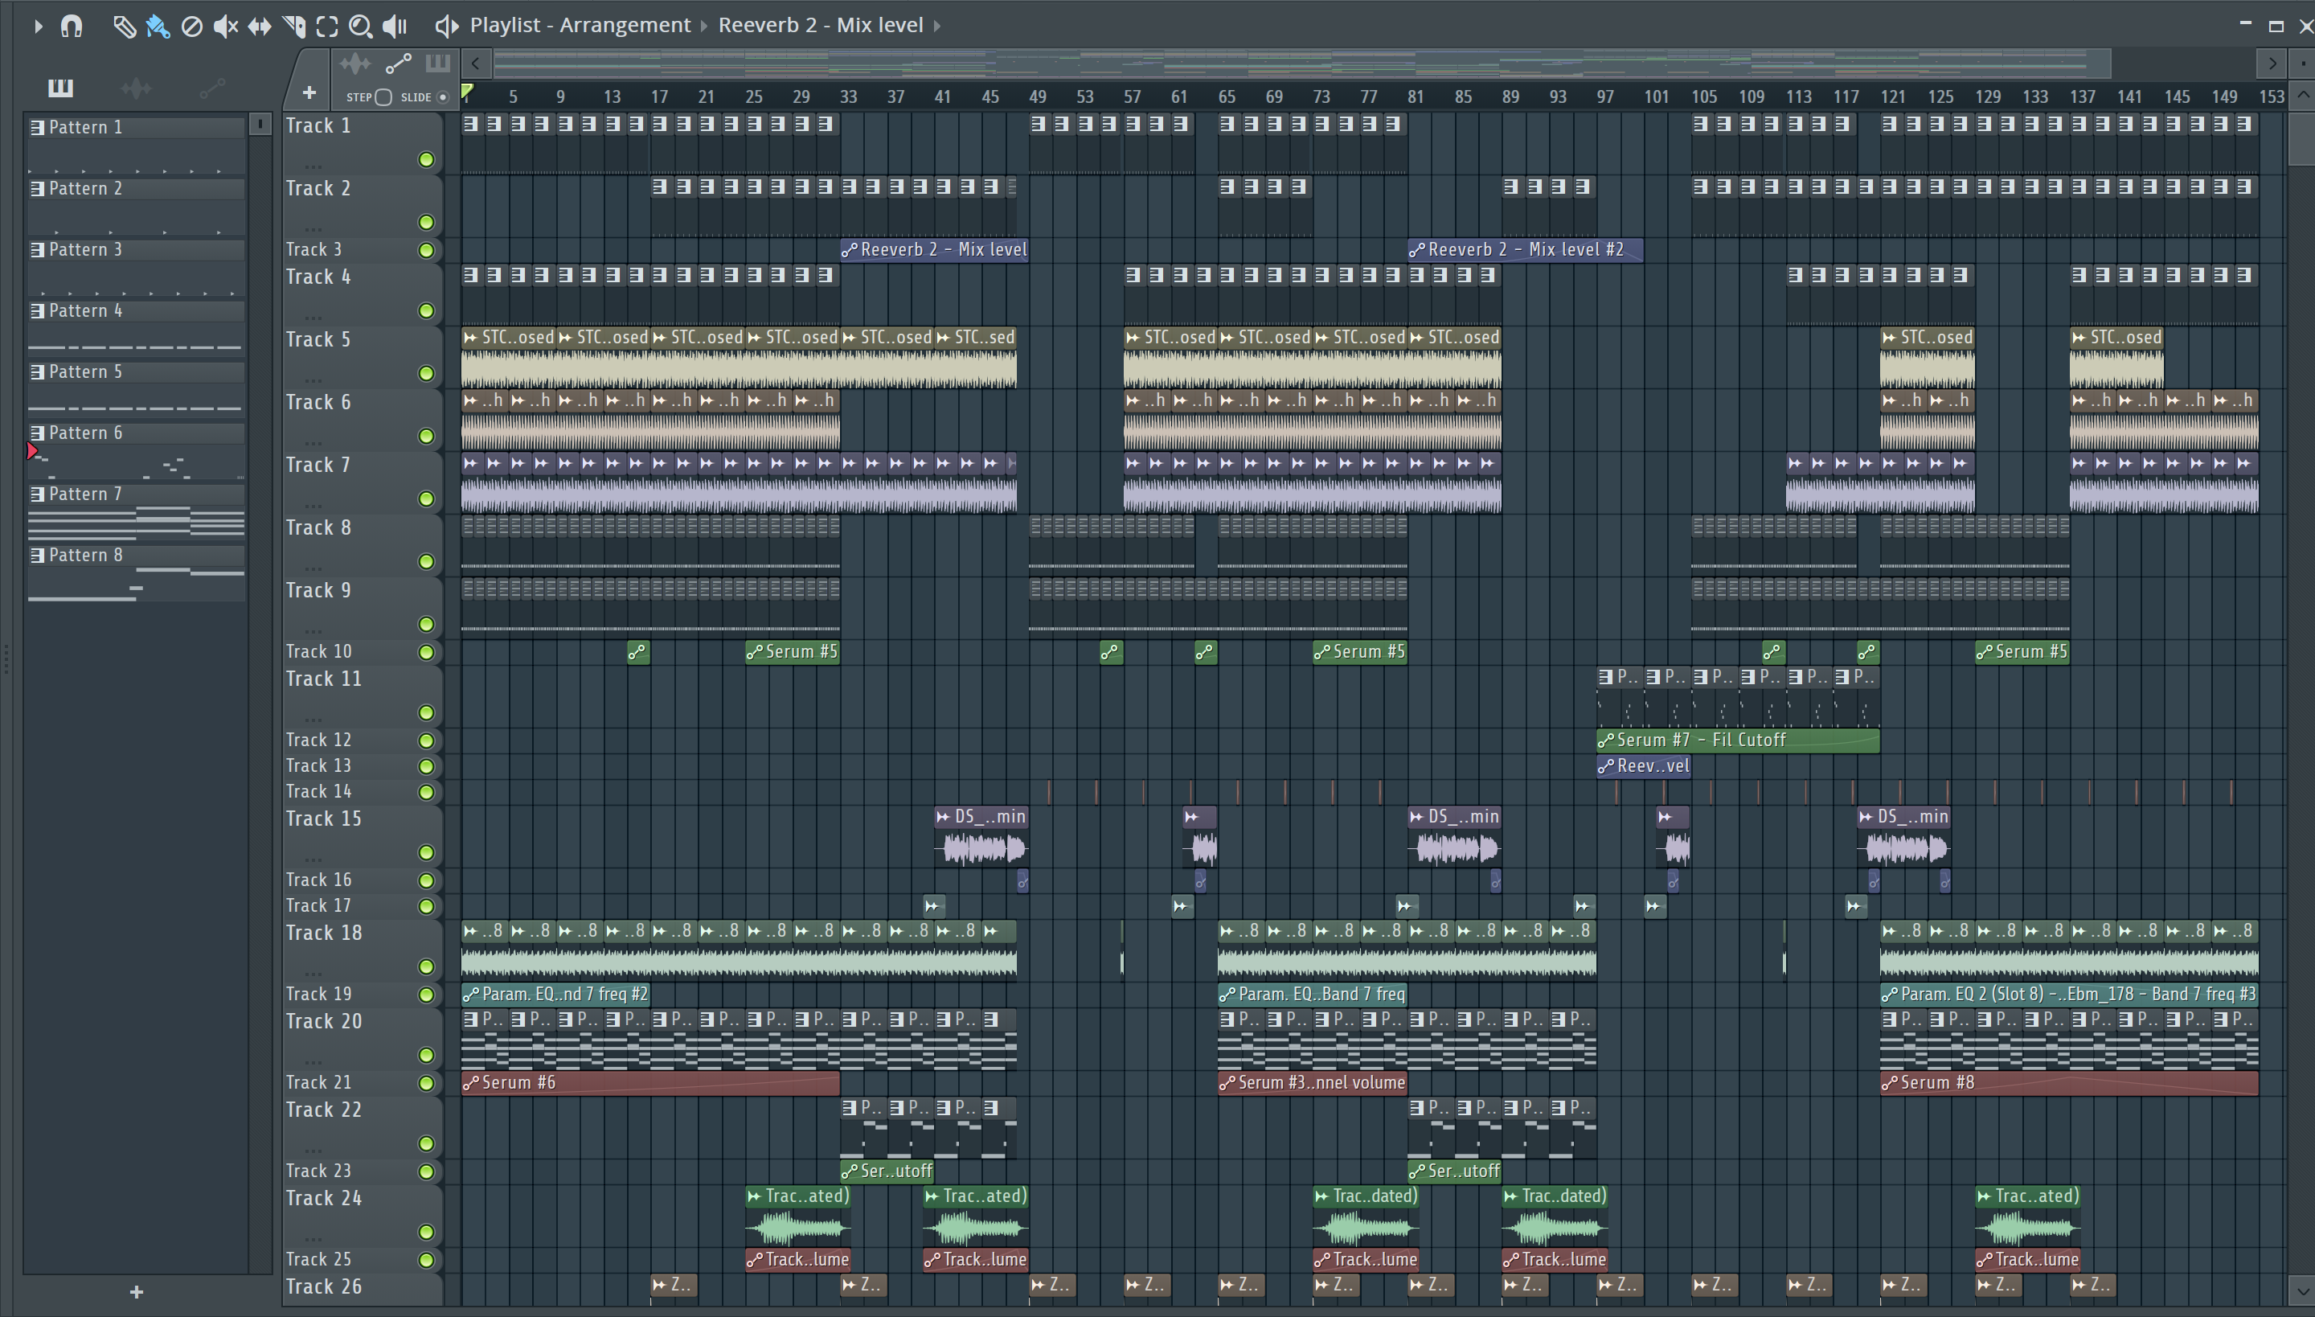Click the green playhead start marker
This screenshot has height=1317, width=2315.
(x=468, y=92)
